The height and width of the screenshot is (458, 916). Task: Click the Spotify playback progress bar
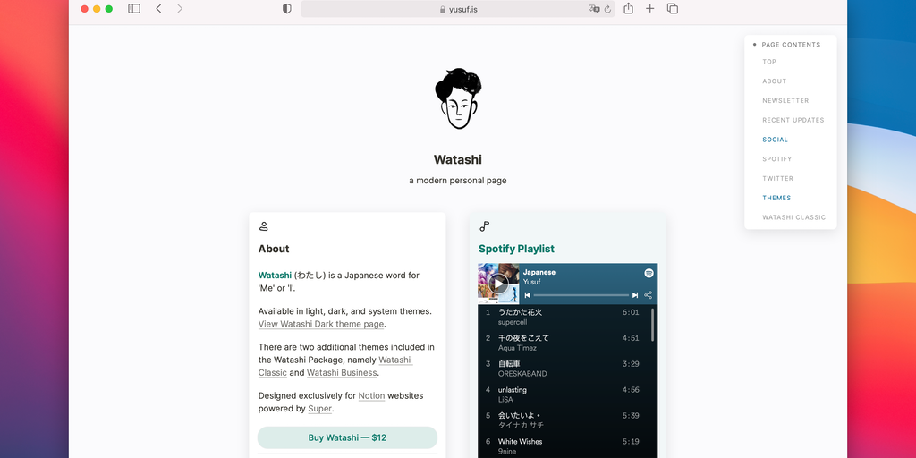pyautogui.click(x=581, y=295)
